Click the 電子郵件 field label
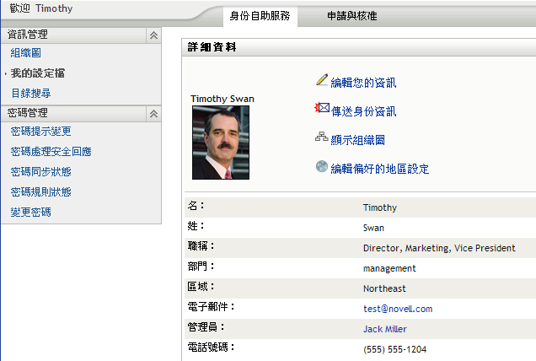This screenshot has height=361, width=536. [x=211, y=307]
